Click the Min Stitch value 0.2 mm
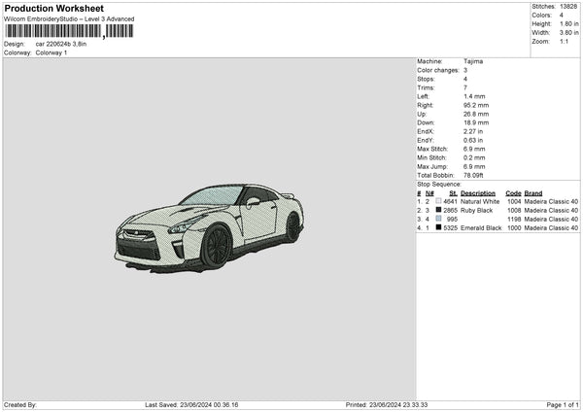Screen dimensions: 583x412 pos(474,158)
